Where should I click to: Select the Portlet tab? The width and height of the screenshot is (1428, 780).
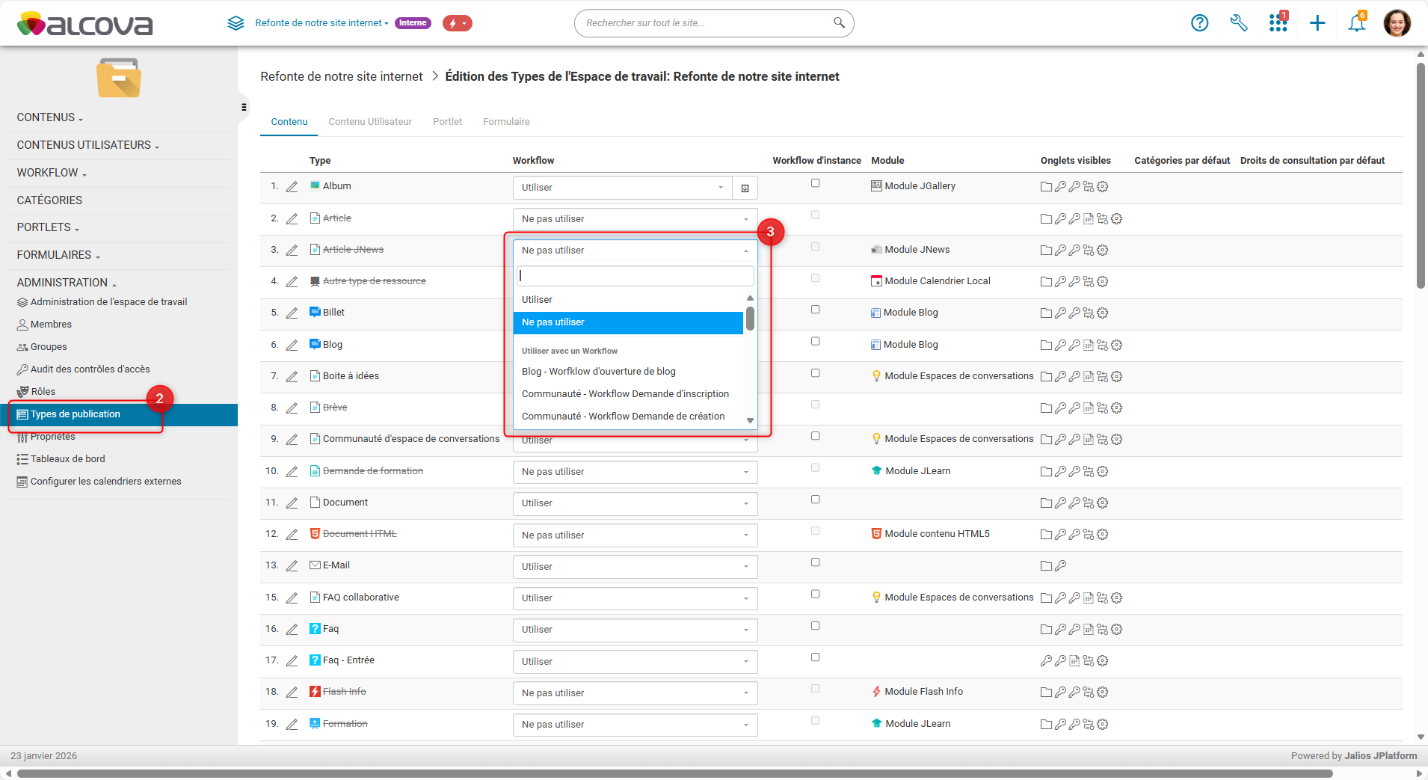click(x=447, y=122)
